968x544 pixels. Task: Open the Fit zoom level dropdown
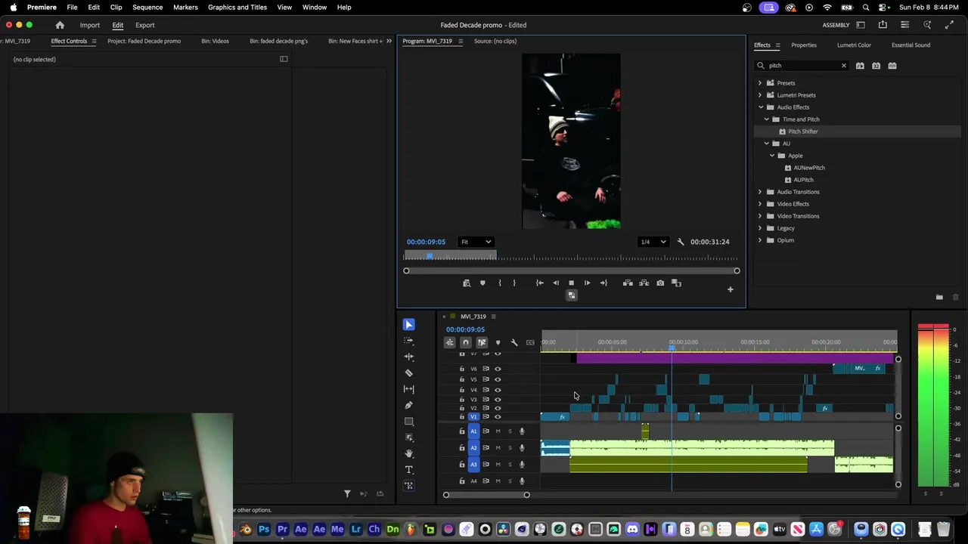[476, 242]
